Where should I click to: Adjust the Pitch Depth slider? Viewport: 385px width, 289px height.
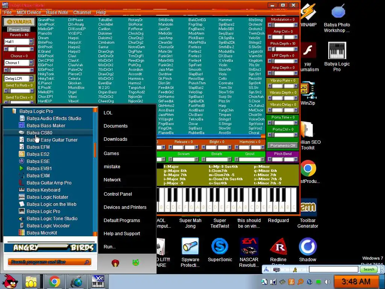point(283,49)
